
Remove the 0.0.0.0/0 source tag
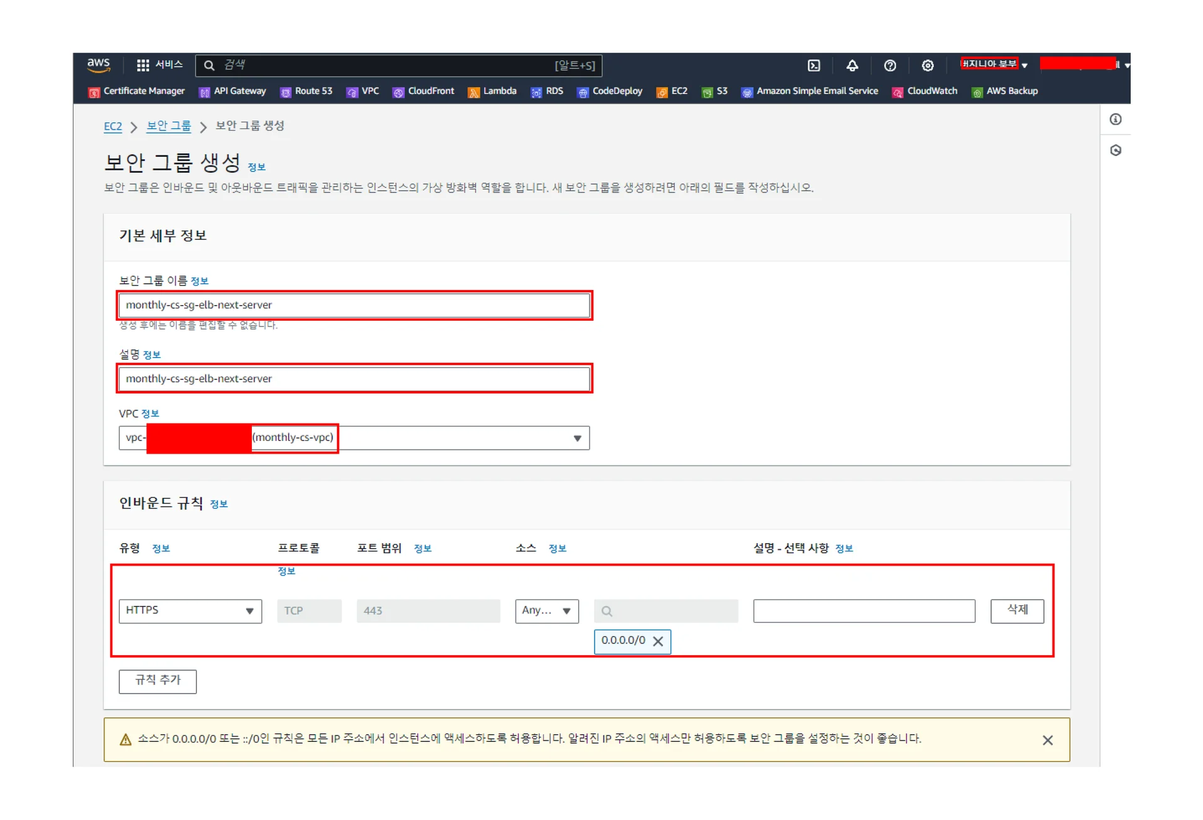coord(658,641)
